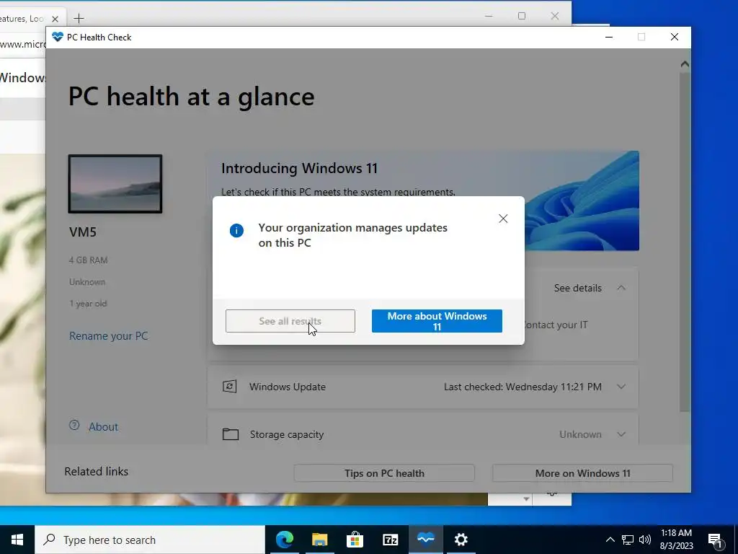Open Settings gear on taskbar
The height and width of the screenshot is (554, 738).
coord(461,540)
